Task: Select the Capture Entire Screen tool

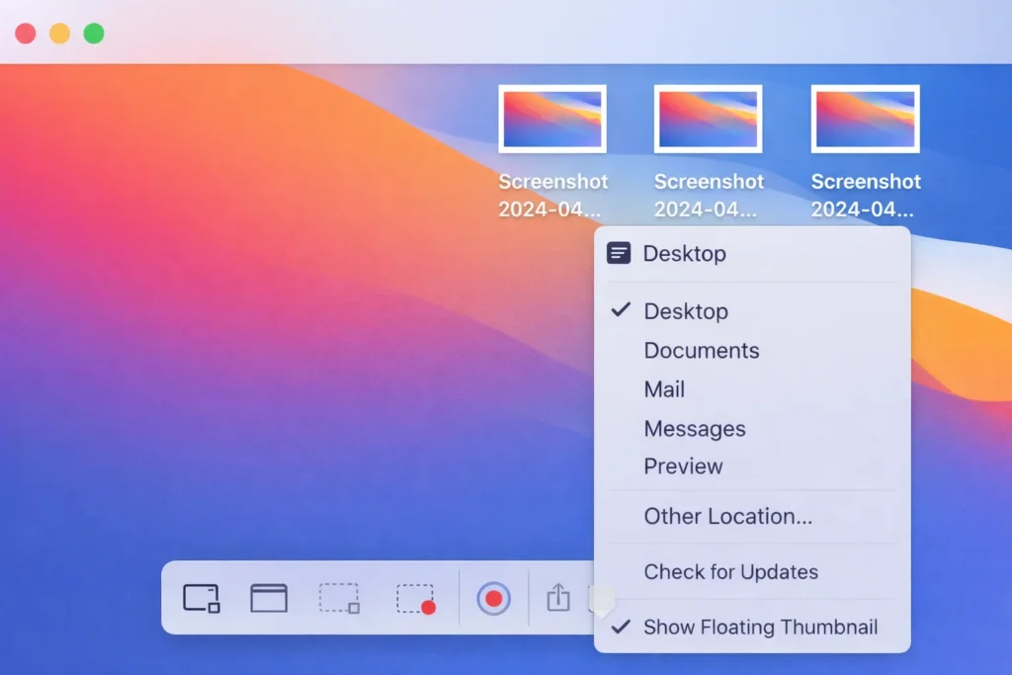Action: tap(201, 598)
